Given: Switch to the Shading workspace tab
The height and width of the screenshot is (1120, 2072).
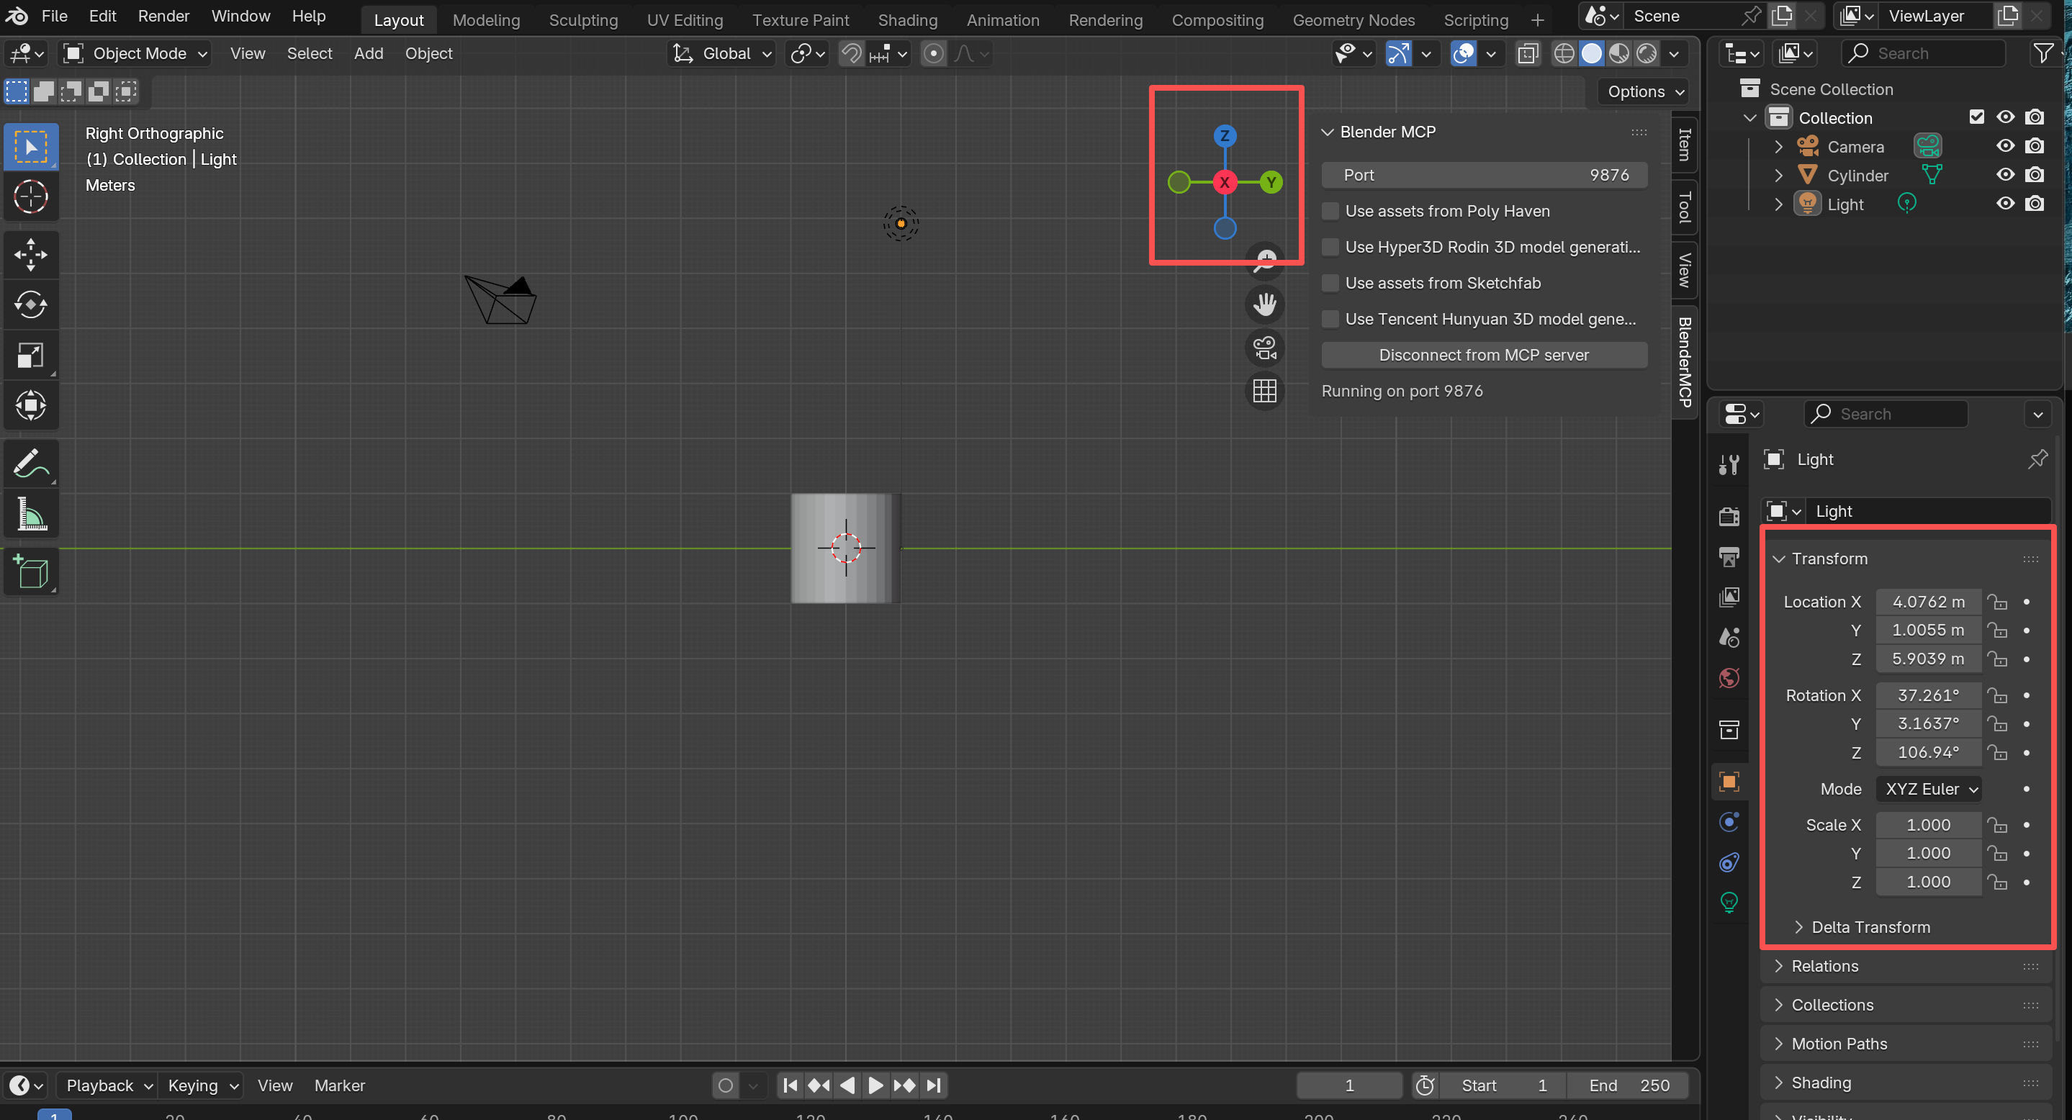Looking at the screenshot, I should [x=907, y=20].
